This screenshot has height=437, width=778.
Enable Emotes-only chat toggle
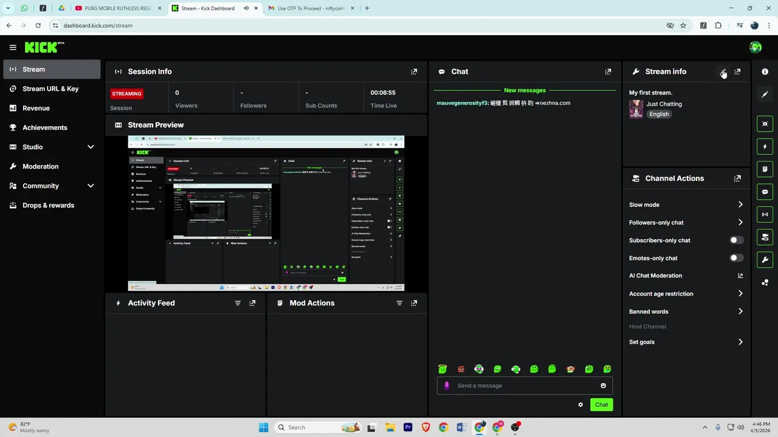point(736,258)
